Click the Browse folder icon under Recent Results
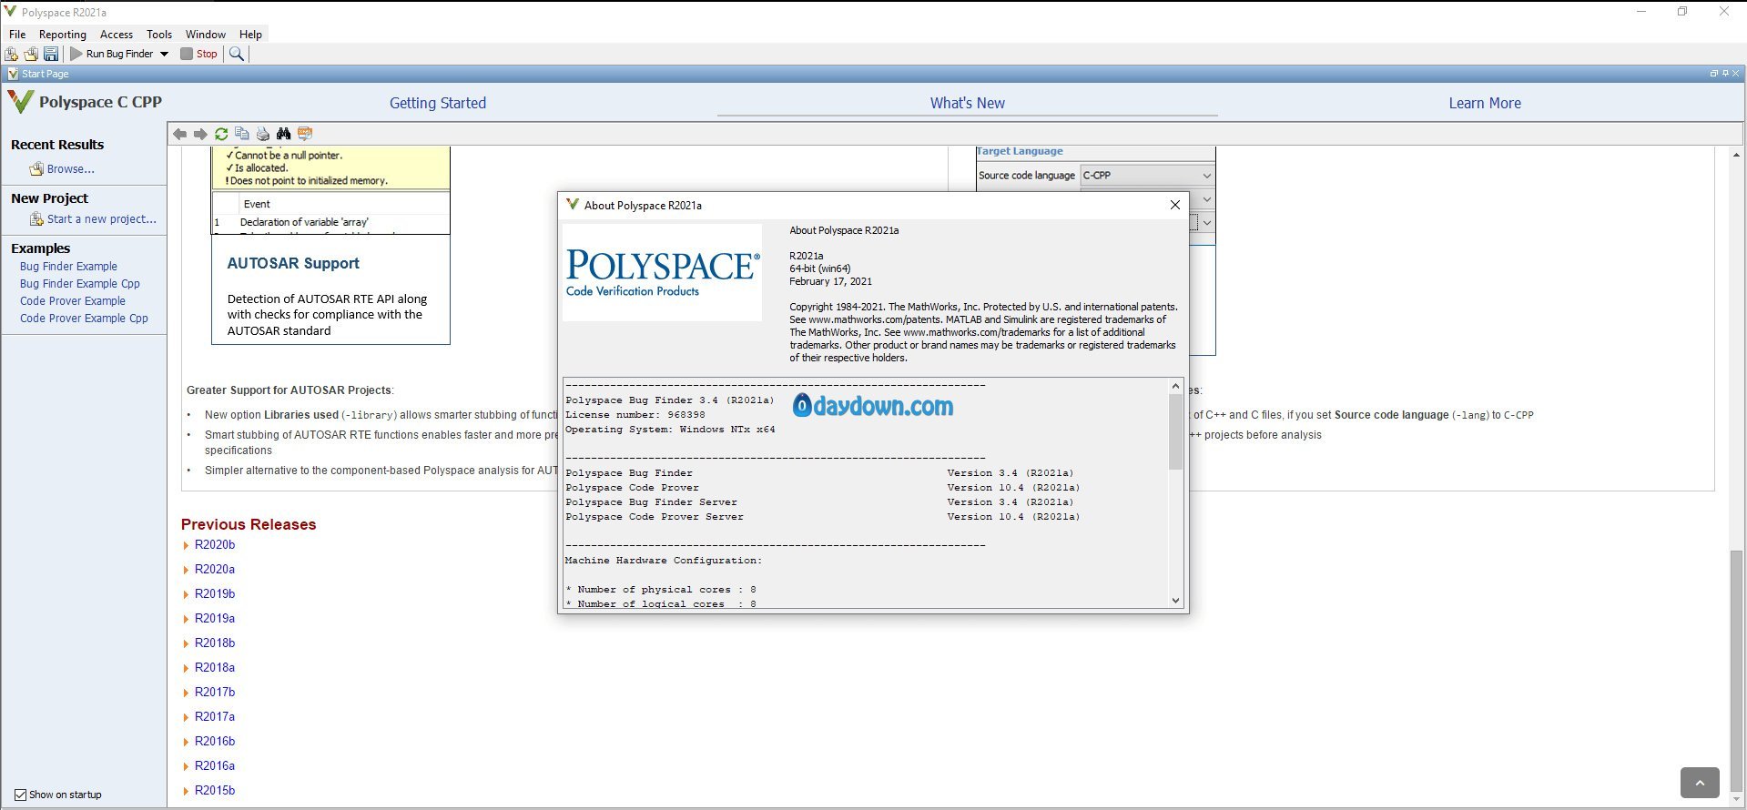Viewport: 1747px width, 810px height. pos(36,169)
